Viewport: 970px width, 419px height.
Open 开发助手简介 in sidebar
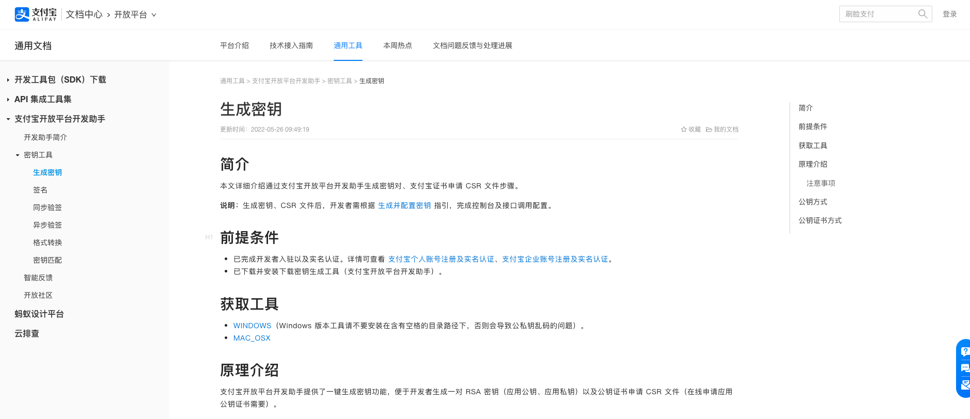click(45, 137)
